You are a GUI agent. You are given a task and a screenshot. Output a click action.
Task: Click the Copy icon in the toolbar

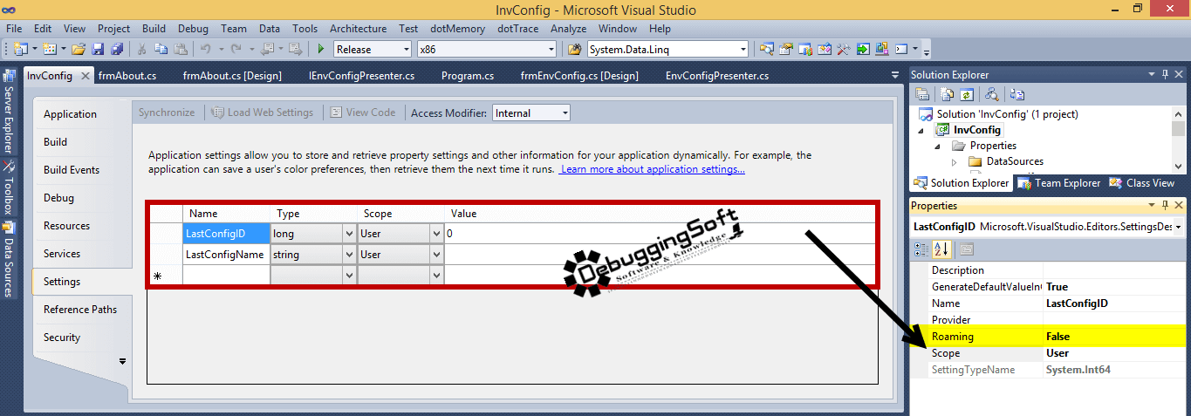[x=161, y=49]
